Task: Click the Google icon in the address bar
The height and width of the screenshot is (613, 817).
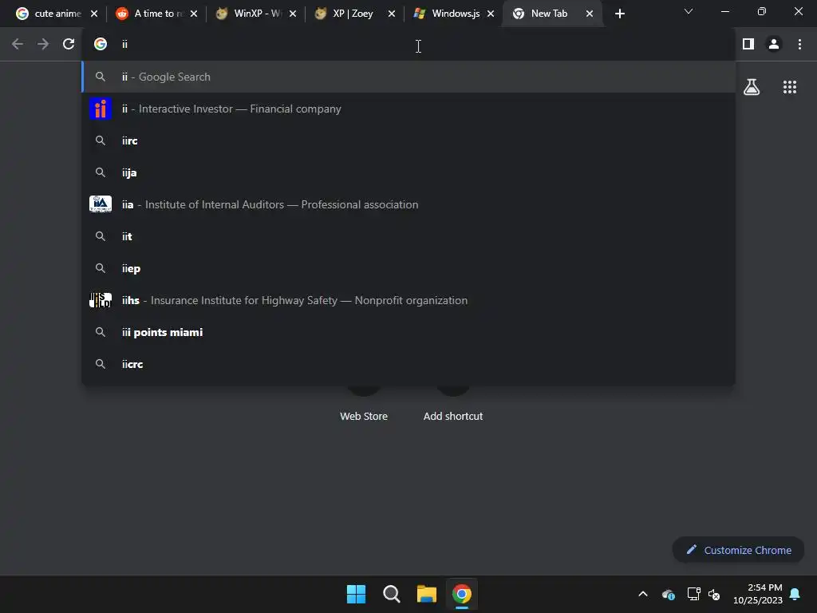Action: 101,45
